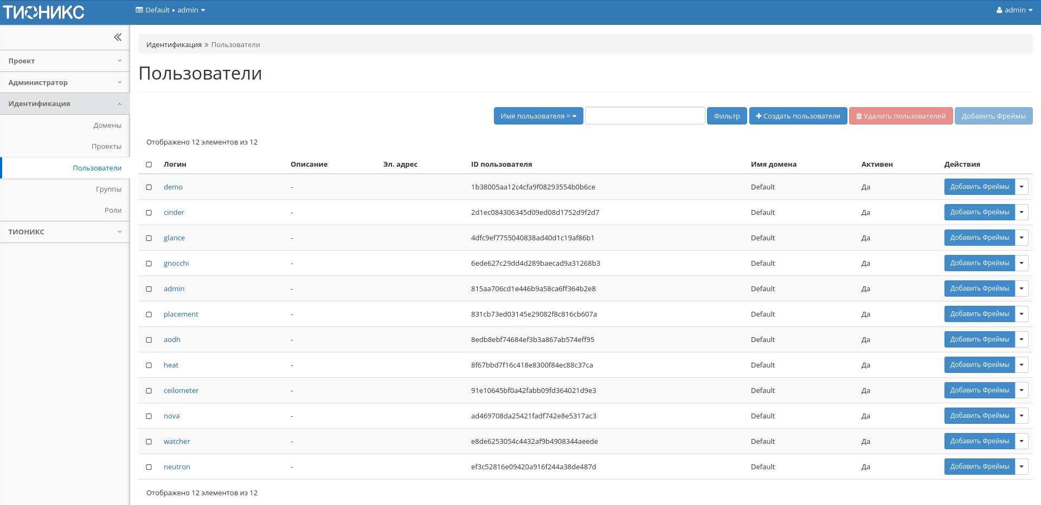
Task: Open actions caret for demo row
Action: (1021, 187)
